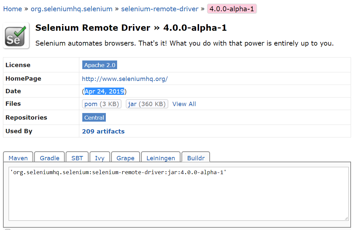The width and height of the screenshot is (354, 230).
Task: Click the Selenium logo icon
Action: [x=16, y=35]
